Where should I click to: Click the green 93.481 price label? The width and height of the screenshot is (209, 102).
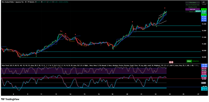[204, 9]
